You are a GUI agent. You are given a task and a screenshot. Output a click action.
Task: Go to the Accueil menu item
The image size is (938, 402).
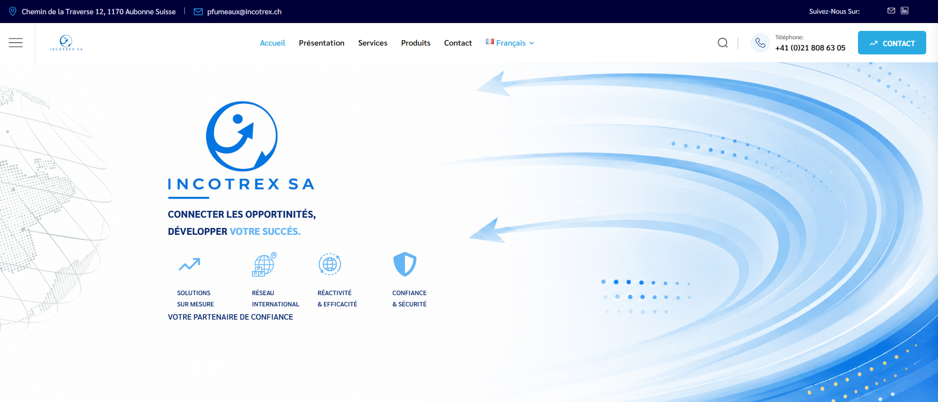(x=272, y=43)
